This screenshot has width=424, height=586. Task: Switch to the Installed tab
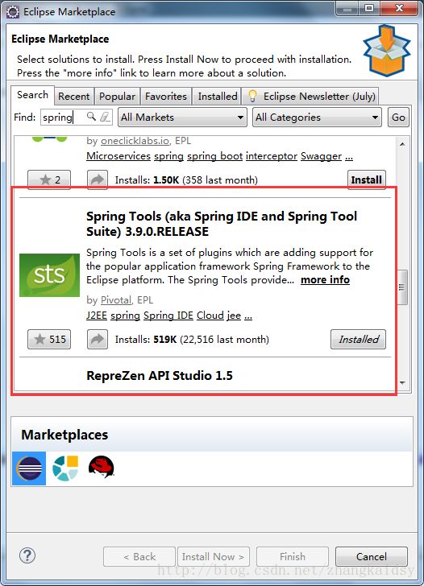(218, 97)
